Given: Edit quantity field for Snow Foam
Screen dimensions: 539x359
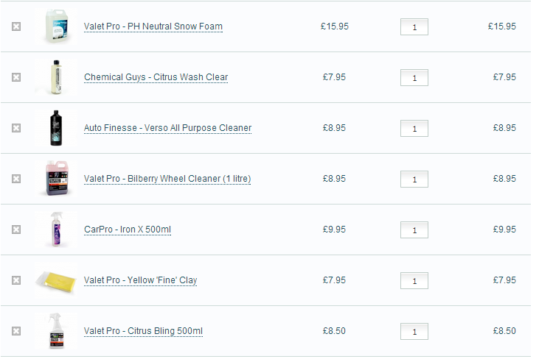Looking at the screenshot, I should 414,27.
